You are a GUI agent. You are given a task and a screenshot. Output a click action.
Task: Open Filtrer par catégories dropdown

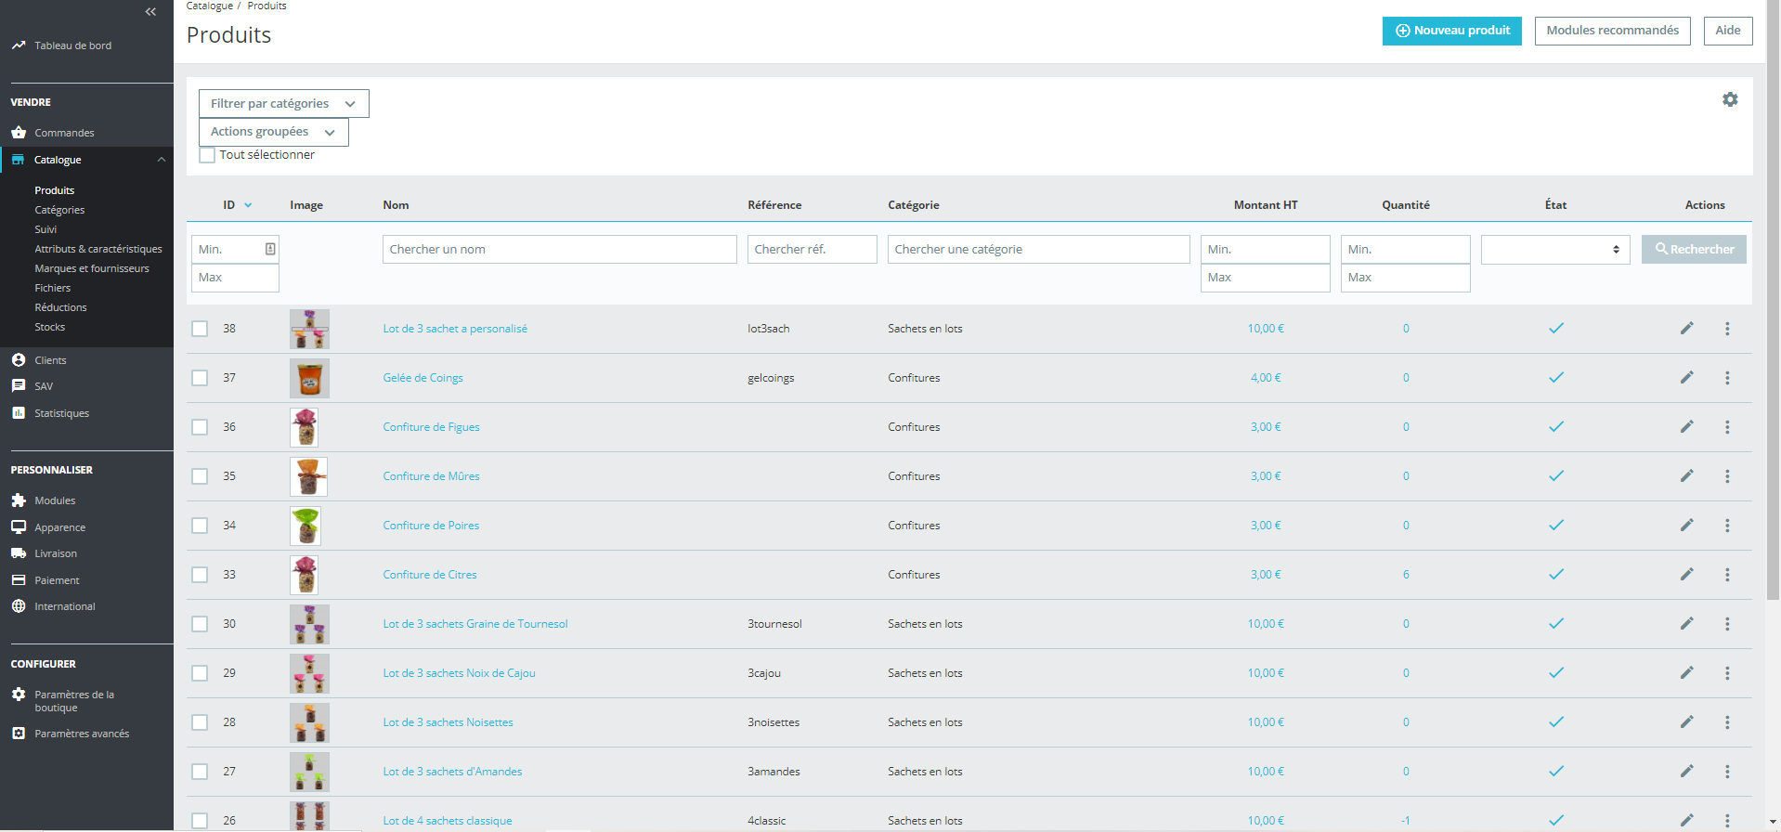click(x=283, y=103)
